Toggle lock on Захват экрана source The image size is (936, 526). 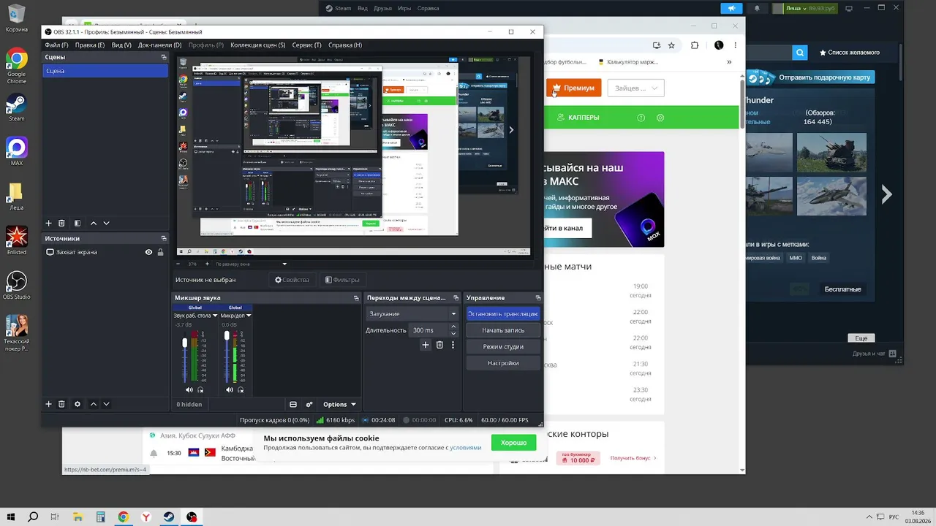160,252
